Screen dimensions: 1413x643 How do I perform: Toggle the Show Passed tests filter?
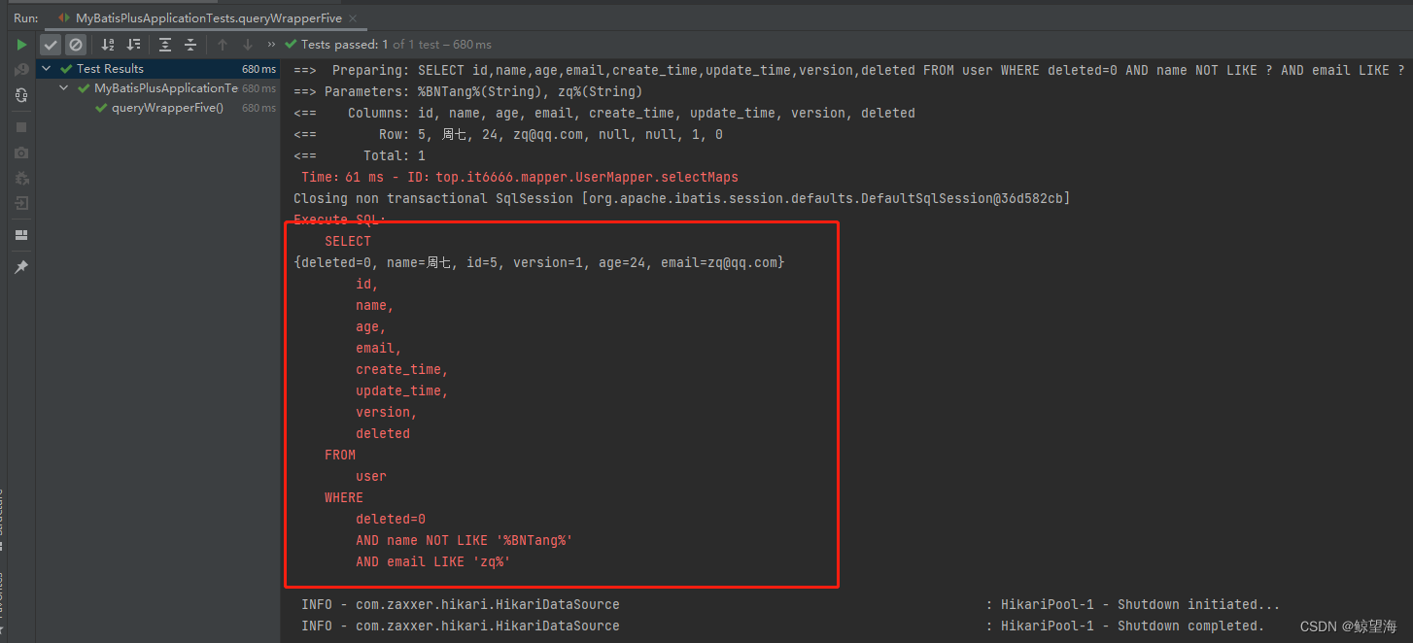coord(51,45)
